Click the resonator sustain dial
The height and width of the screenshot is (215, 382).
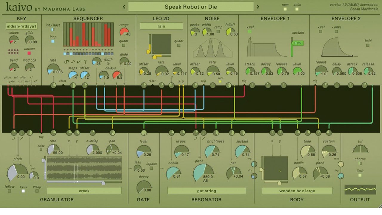(x=242, y=151)
